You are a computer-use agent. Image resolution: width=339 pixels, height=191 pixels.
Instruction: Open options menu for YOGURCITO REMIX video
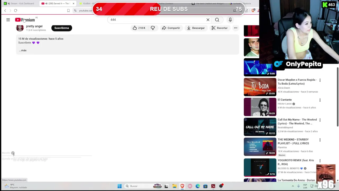pos(320,161)
